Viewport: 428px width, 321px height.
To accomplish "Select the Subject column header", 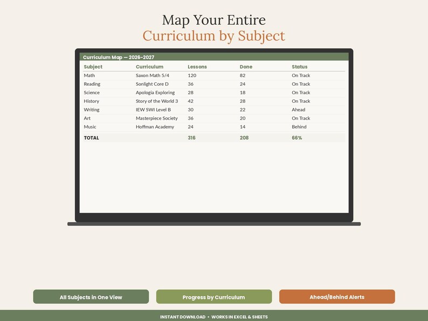I will click(93, 67).
